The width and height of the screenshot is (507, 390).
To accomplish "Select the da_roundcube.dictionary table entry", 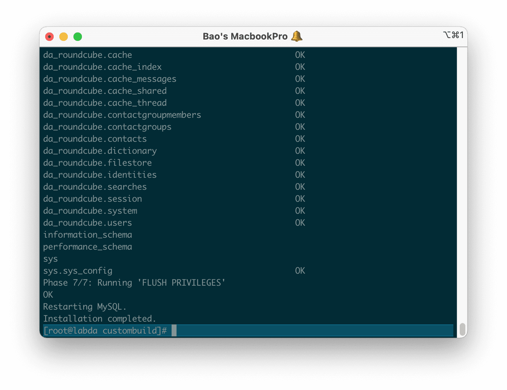I will click(x=100, y=151).
